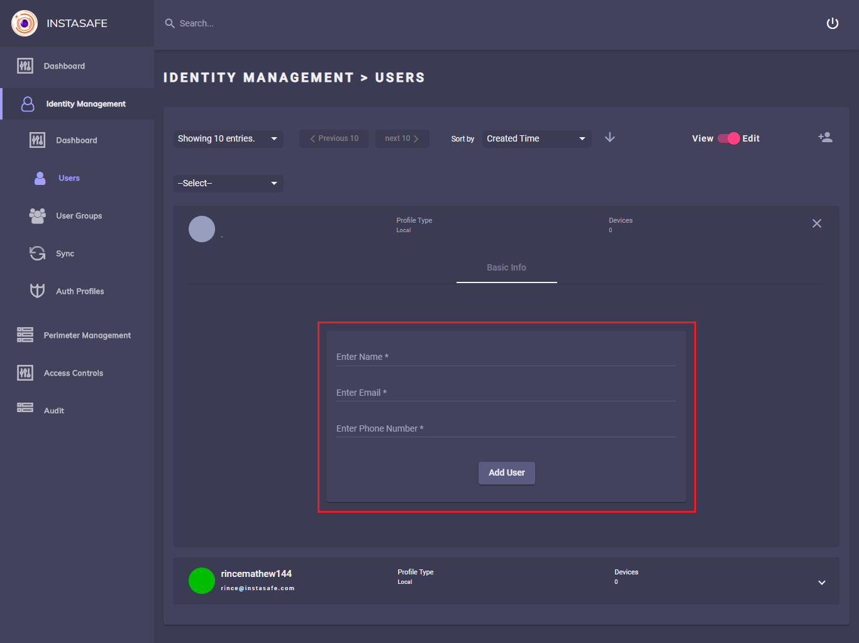Image resolution: width=859 pixels, height=643 pixels.
Task: Open Auth Profiles menu label
Action: click(x=80, y=291)
